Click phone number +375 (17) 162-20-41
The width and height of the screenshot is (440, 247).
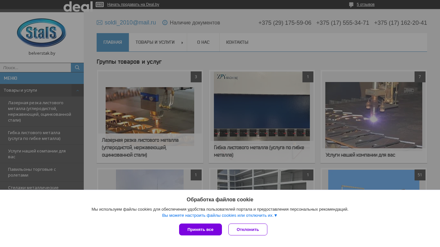click(401, 23)
